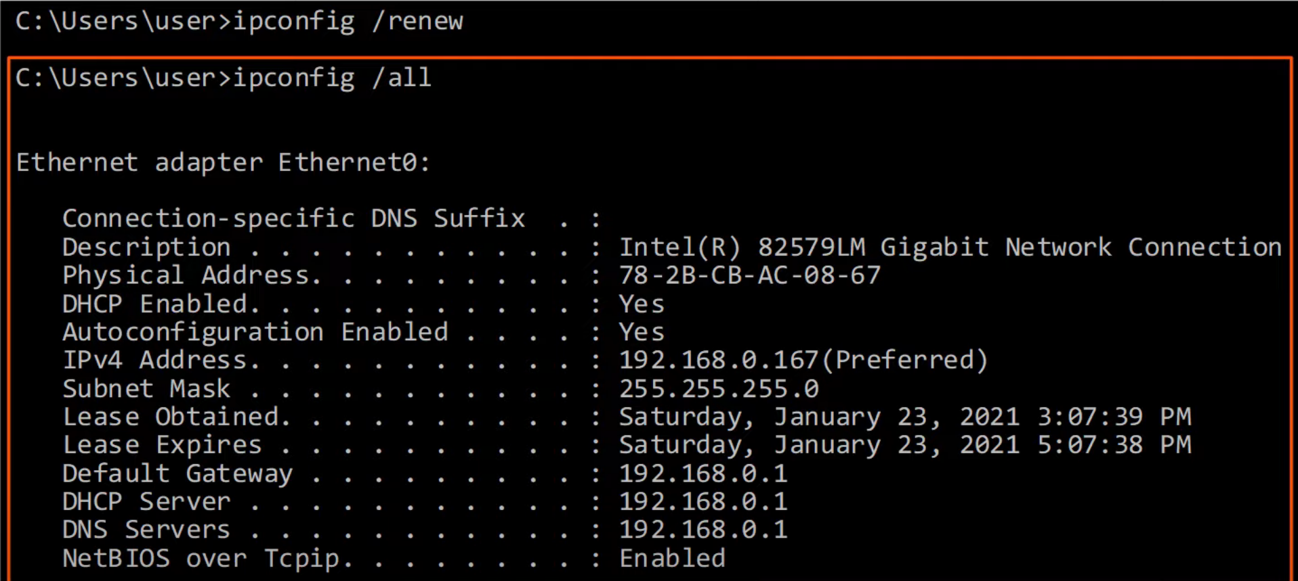This screenshot has width=1298, height=581.
Task: Click the Intel(R) 82579LM Gigabit description value
Action: tap(950, 248)
